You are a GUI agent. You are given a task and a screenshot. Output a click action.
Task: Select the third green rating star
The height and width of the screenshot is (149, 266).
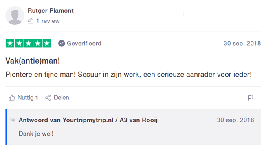coord(29,43)
